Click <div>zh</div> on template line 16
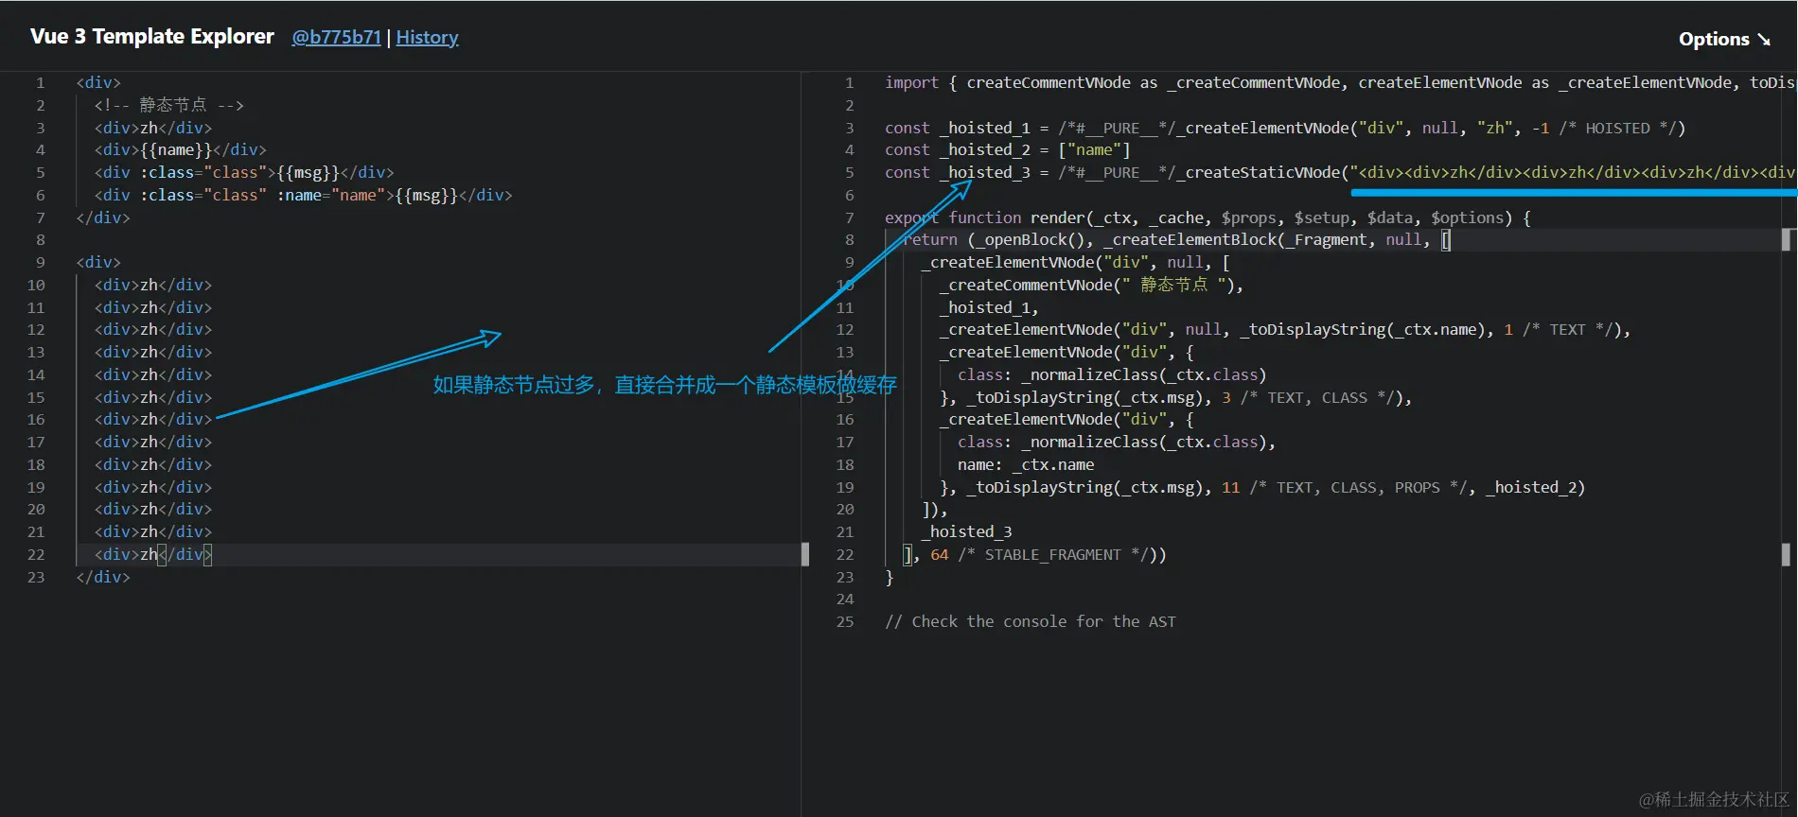The width and height of the screenshot is (1798, 817). (x=153, y=419)
